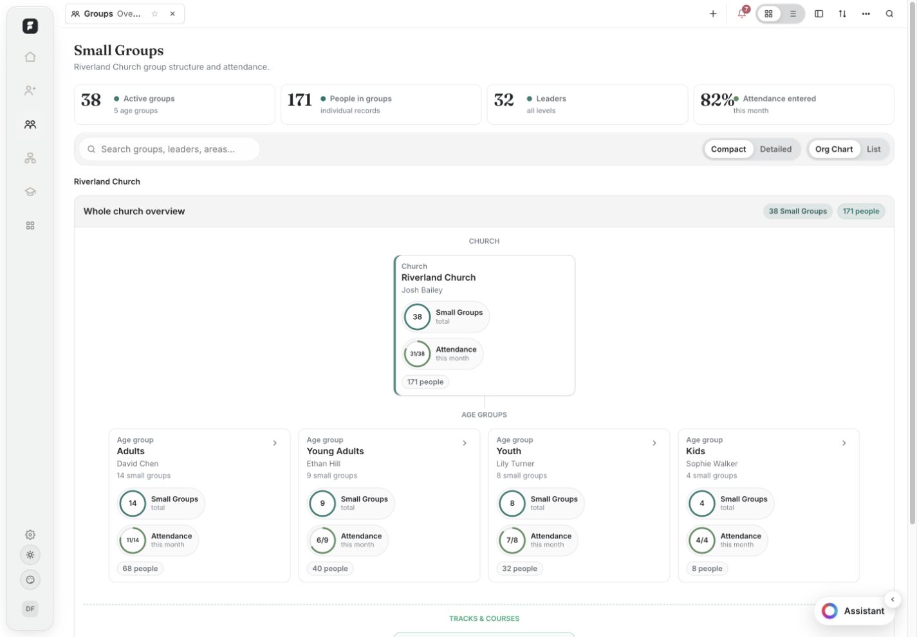Open the apps grid sidebar icon
This screenshot has width=917, height=637.
tap(30, 226)
